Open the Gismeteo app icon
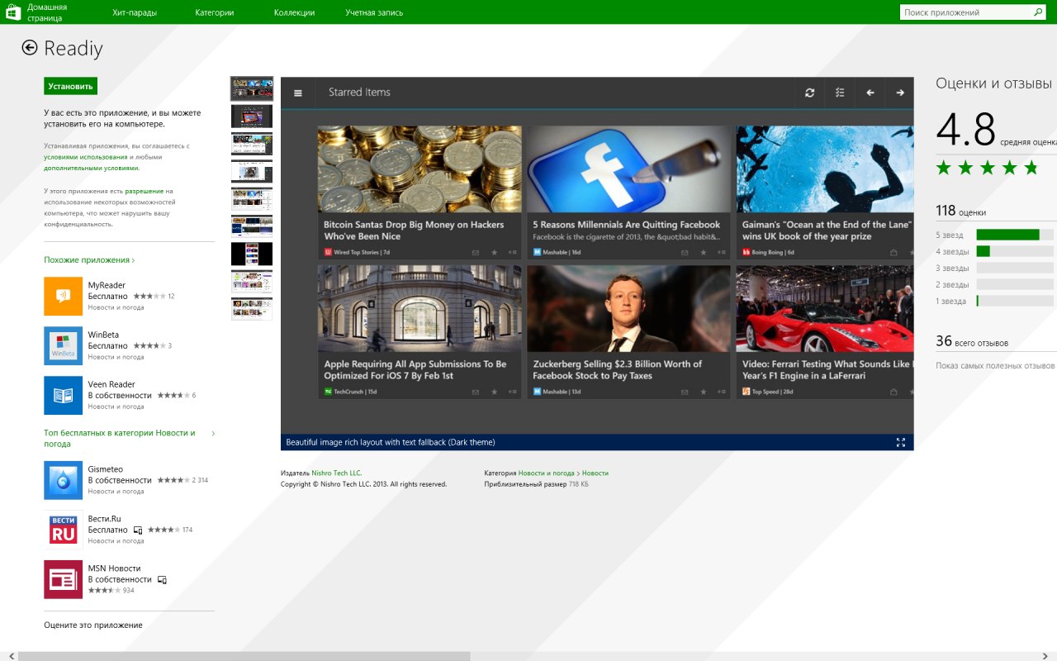The image size is (1057, 661). tap(63, 480)
